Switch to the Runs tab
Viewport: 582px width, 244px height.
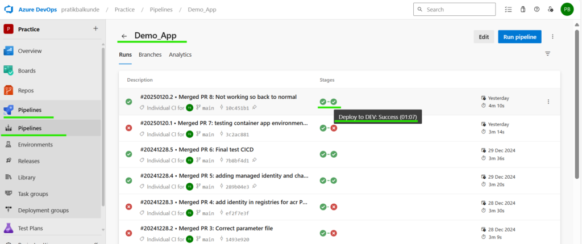(125, 54)
